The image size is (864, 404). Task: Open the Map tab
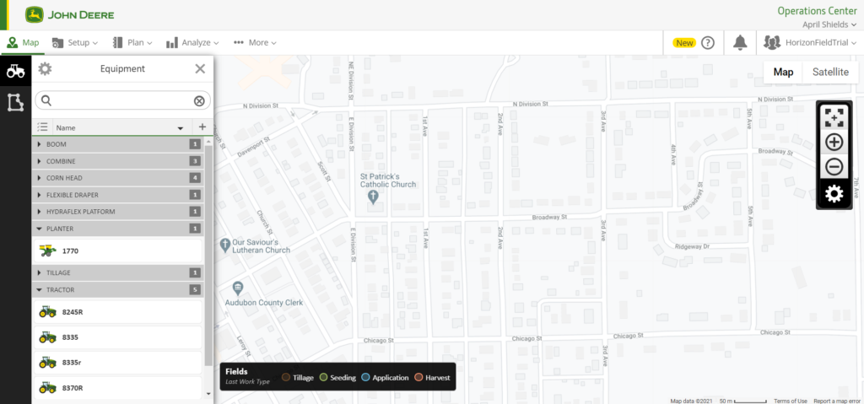(x=23, y=42)
